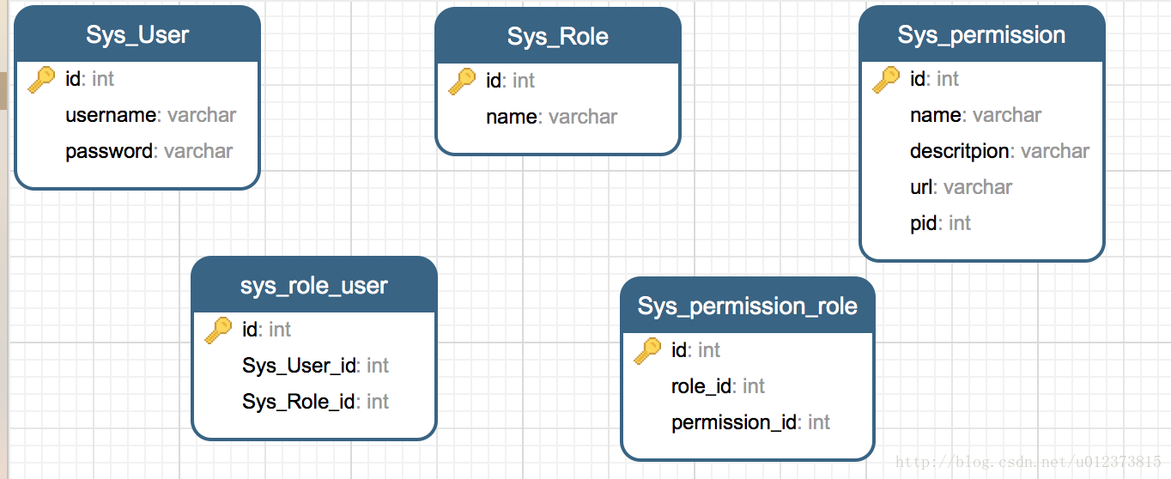The image size is (1171, 479).
Task: Click the role_id field in Sys_permission_role
Action: [x=718, y=386]
